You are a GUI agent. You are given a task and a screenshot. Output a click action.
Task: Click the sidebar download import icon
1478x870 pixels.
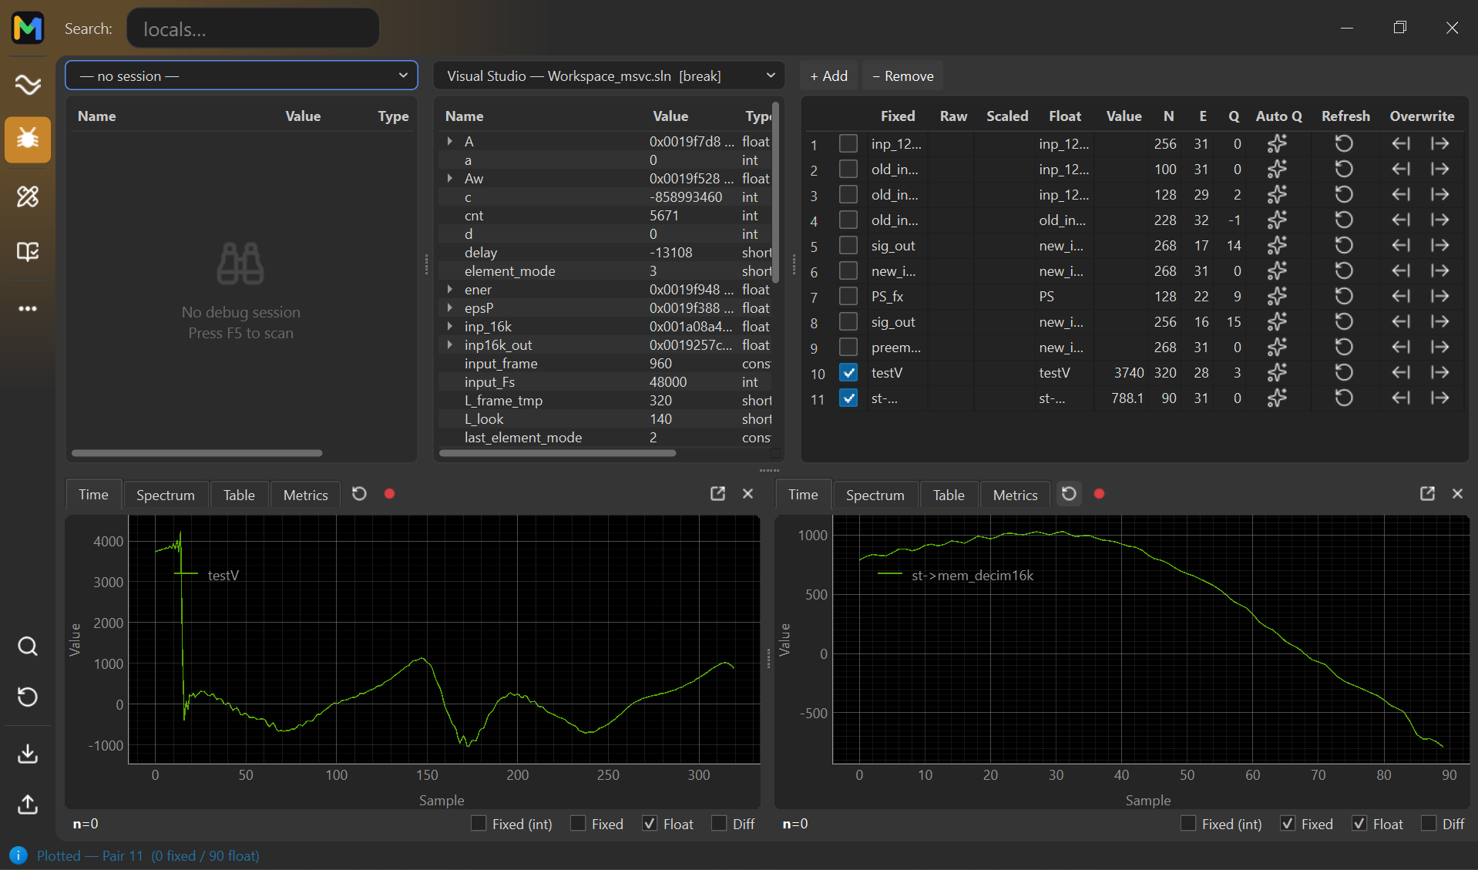[28, 753]
